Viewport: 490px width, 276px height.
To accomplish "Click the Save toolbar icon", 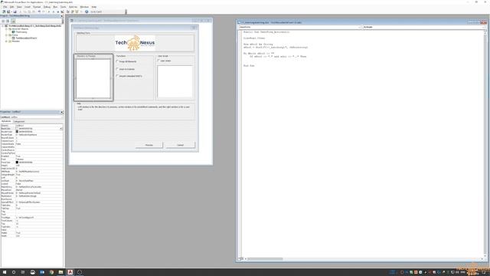I will (x=15, y=11).
